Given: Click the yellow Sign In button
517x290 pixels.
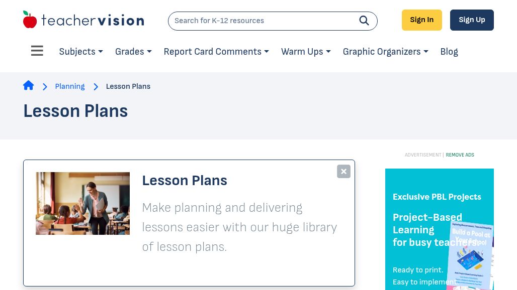Looking at the screenshot, I should coord(422,20).
